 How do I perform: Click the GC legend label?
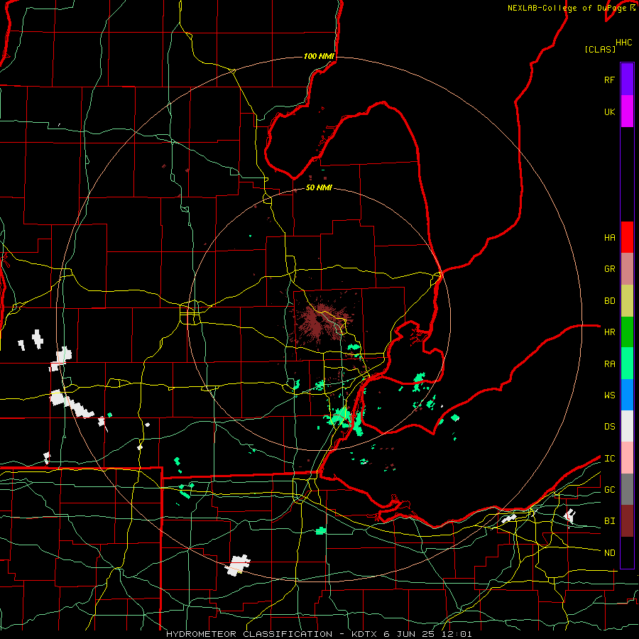609,490
